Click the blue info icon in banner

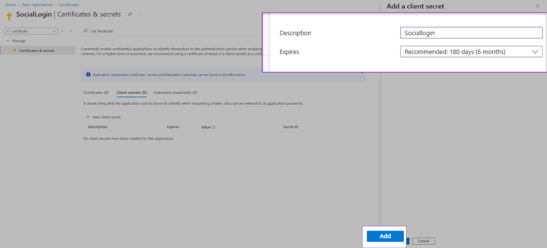click(89, 74)
